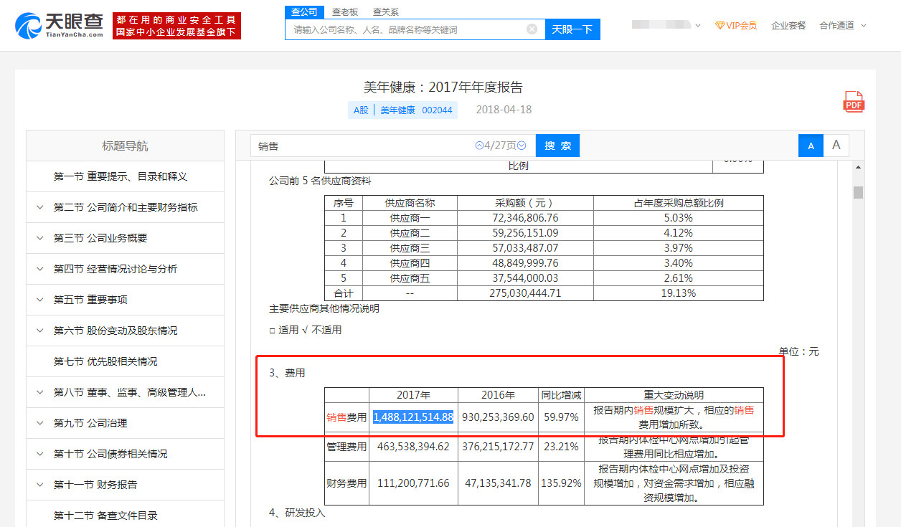Open the 美年健康 002044 stock link

coord(416,110)
